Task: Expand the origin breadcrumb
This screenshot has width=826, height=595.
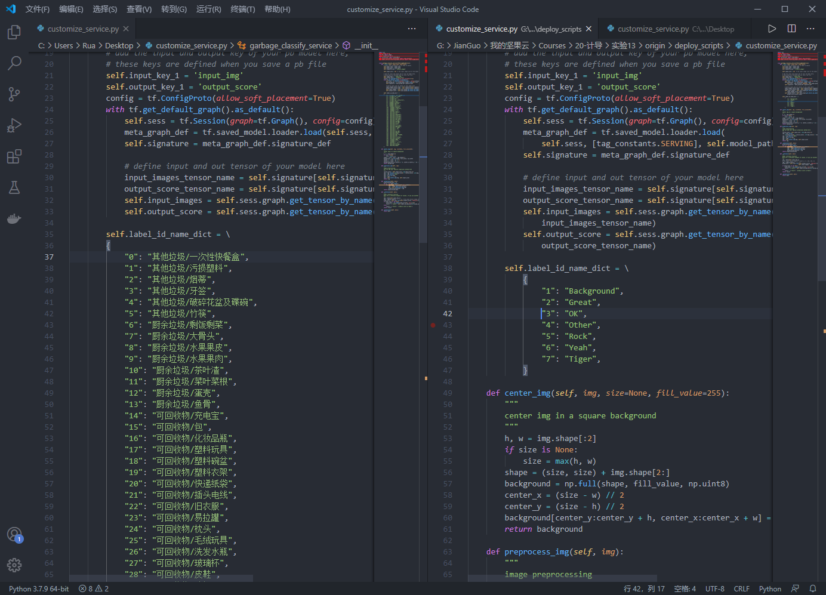Action: (655, 45)
